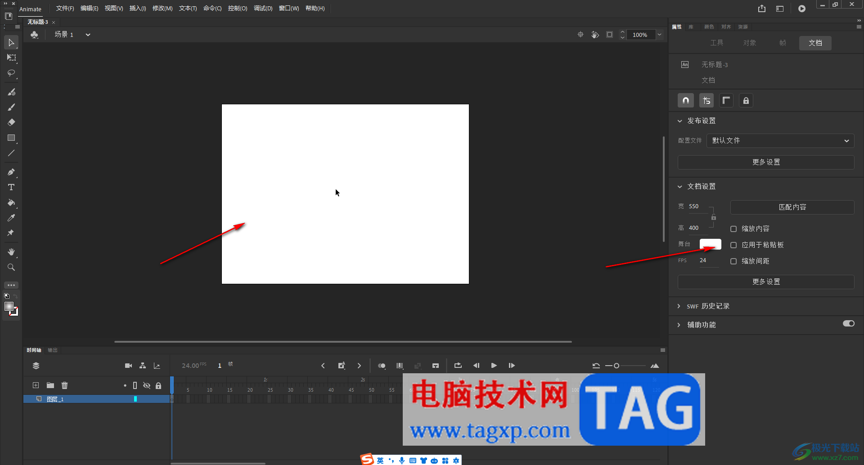Select the Text tool

coord(11,187)
